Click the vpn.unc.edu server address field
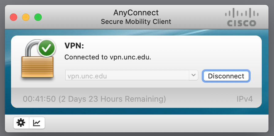 tap(127, 76)
